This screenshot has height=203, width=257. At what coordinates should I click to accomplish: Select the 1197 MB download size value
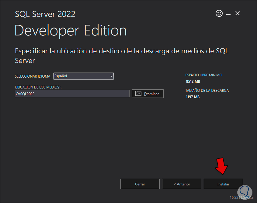(x=193, y=97)
